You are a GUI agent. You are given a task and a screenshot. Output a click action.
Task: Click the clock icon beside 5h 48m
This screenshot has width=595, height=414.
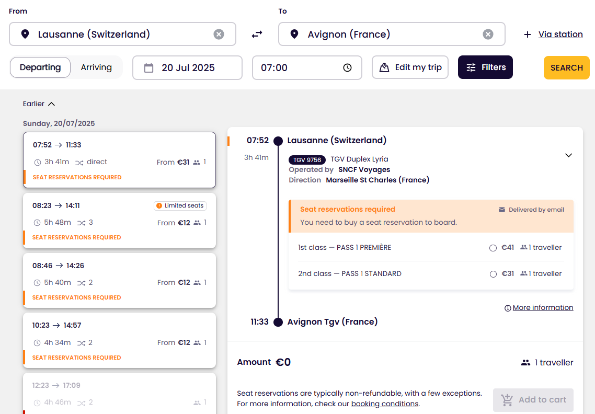pyautogui.click(x=37, y=223)
